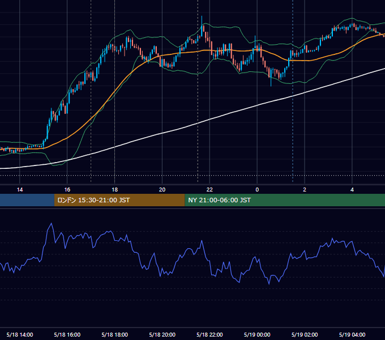Click the 2 hour label on the time axis
Viewport: 385px width, 340px height.
305,190
